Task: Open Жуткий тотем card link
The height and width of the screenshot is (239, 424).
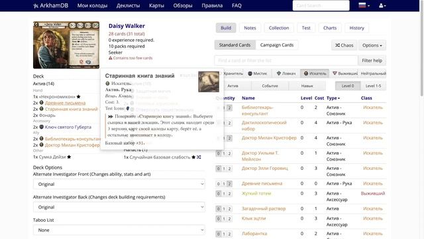Action: (x=256, y=193)
